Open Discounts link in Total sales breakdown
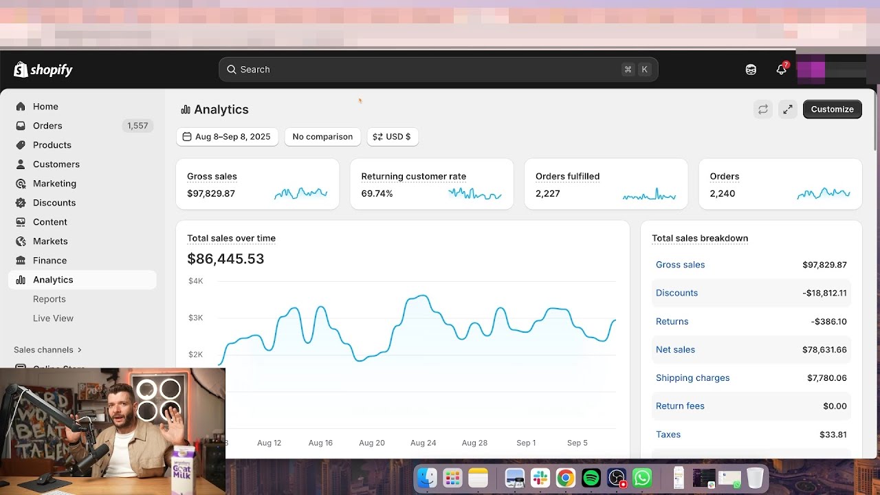 (676, 293)
